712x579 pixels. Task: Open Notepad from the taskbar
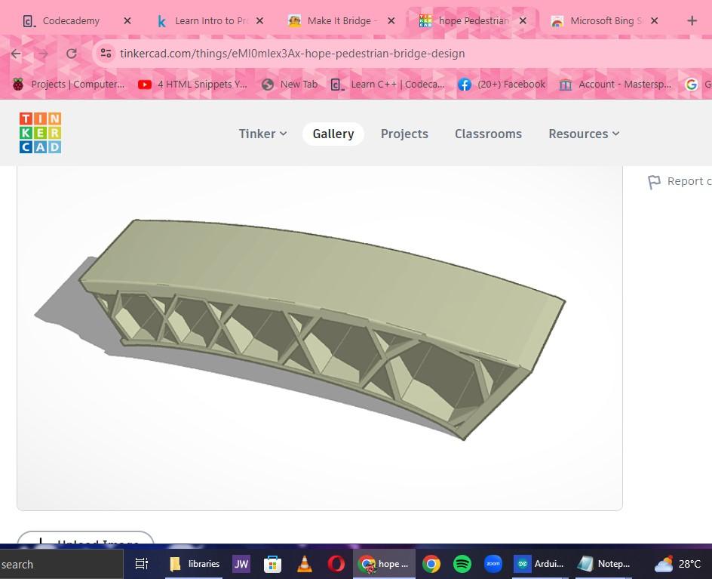[x=603, y=564]
